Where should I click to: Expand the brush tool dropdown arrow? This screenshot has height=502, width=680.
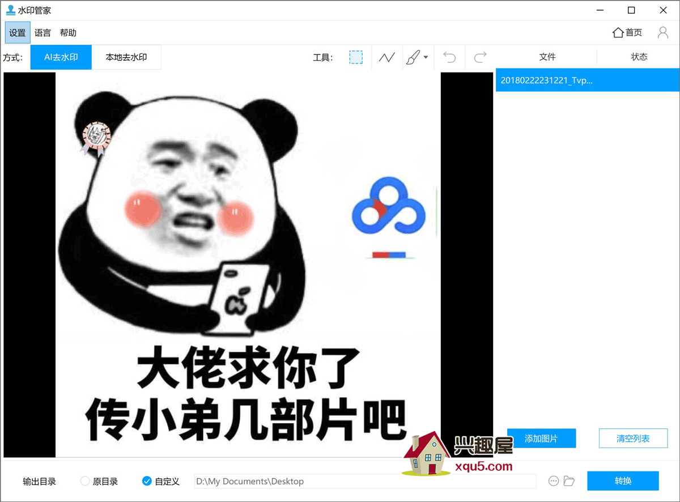tap(426, 57)
